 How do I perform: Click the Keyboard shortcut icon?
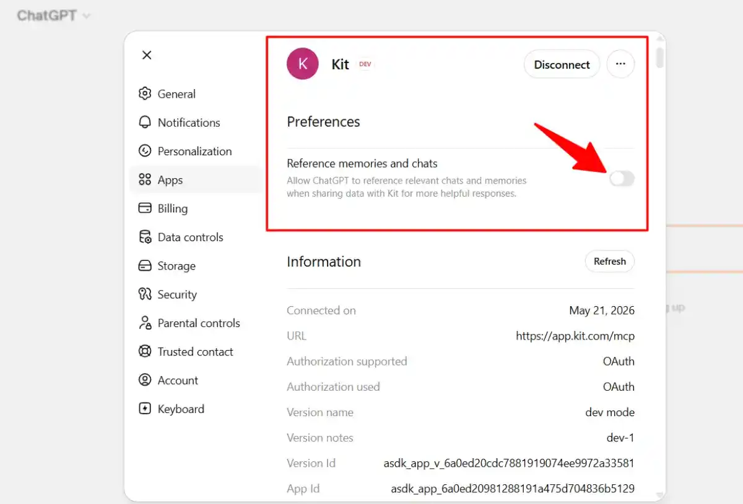click(145, 409)
